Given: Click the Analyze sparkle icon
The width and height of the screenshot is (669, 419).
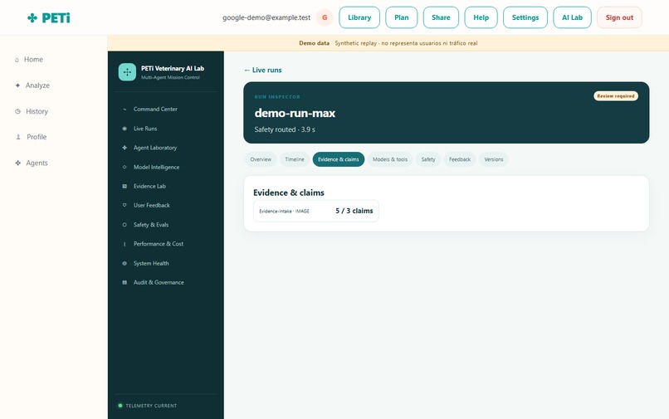Looking at the screenshot, I should [x=17, y=85].
